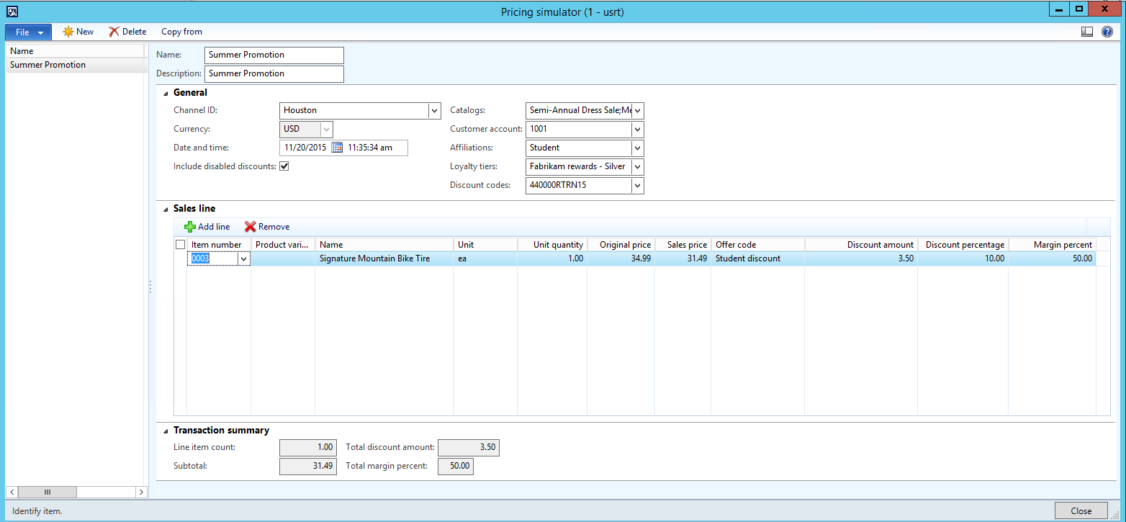Collapse the Transaction summary section
The height and width of the screenshot is (522, 1126).
166,431
